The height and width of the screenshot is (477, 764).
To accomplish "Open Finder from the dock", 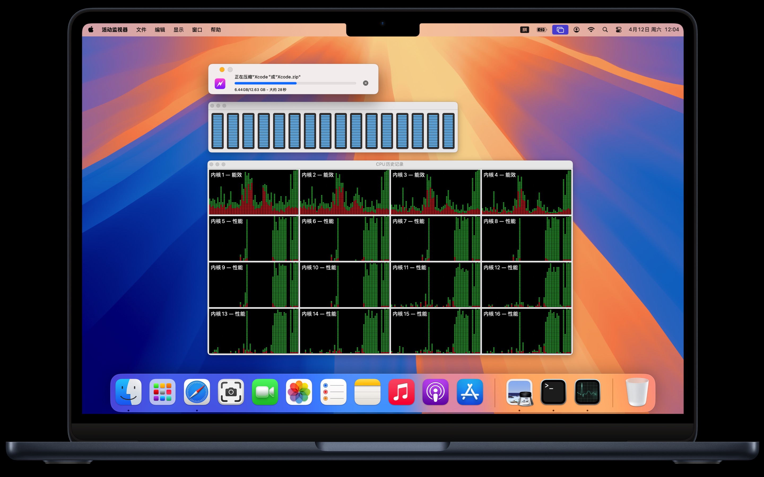I will pyautogui.click(x=128, y=392).
